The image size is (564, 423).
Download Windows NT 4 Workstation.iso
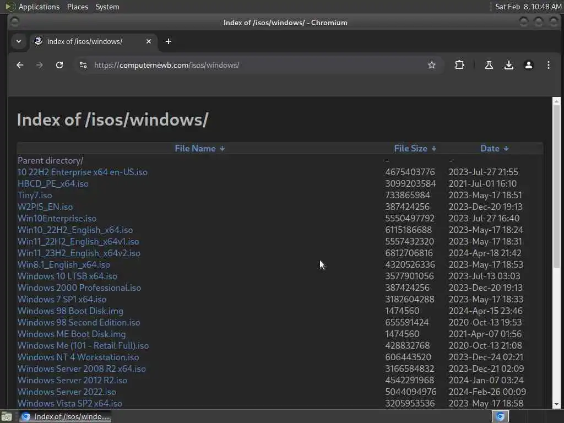coord(78,357)
